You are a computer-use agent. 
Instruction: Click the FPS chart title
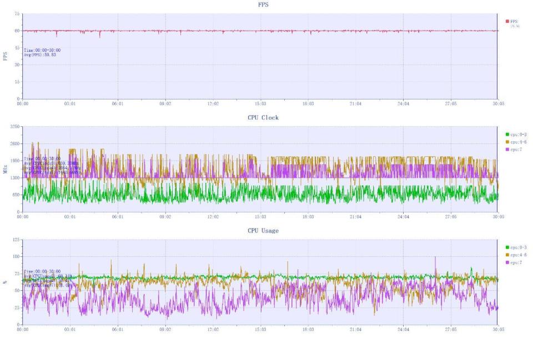263,4
